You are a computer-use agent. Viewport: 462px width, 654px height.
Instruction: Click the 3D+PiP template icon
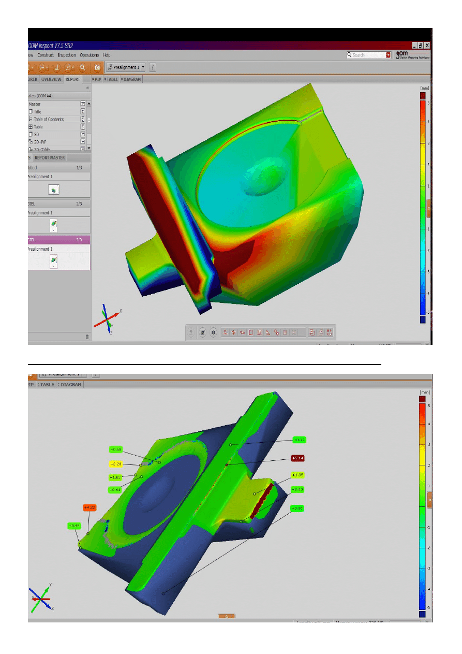click(31, 142)
